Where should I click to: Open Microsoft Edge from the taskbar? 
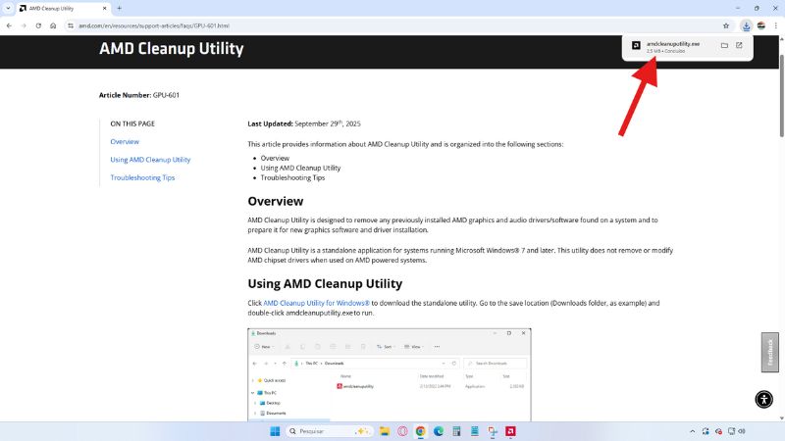pyautogui.click(x=439, y=431)
